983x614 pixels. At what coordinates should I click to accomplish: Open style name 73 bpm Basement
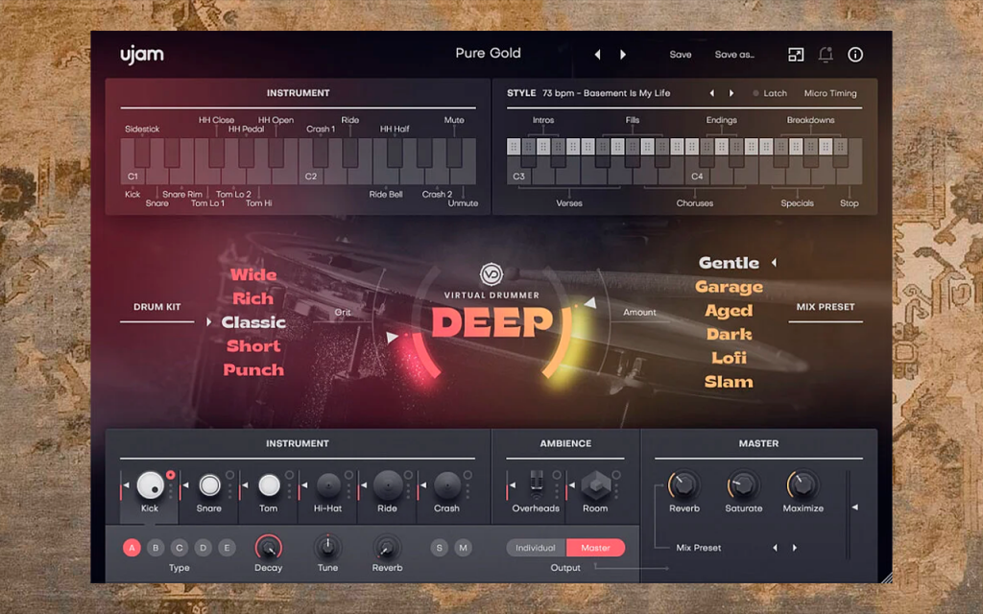click(x=607, y=93)
